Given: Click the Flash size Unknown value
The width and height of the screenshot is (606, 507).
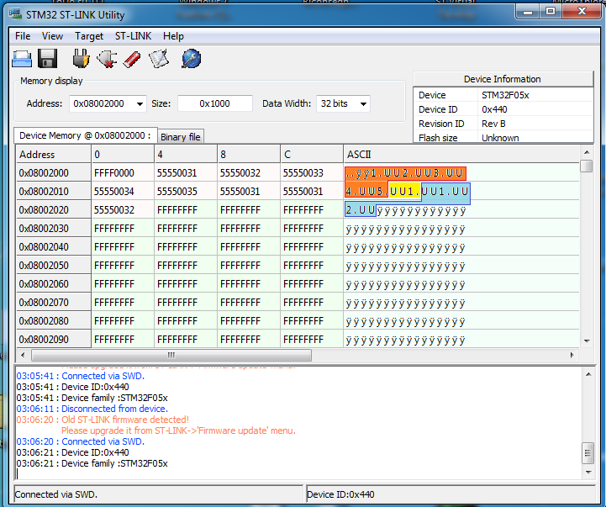Looking at the screenshot, I should (500, 138).
